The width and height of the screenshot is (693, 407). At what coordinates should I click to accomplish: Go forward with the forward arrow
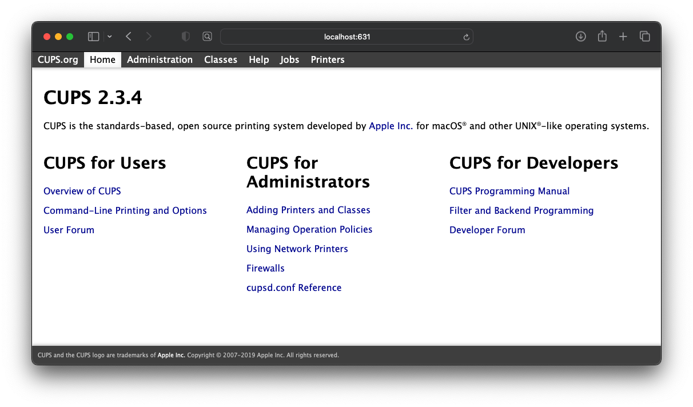(149, 37)
